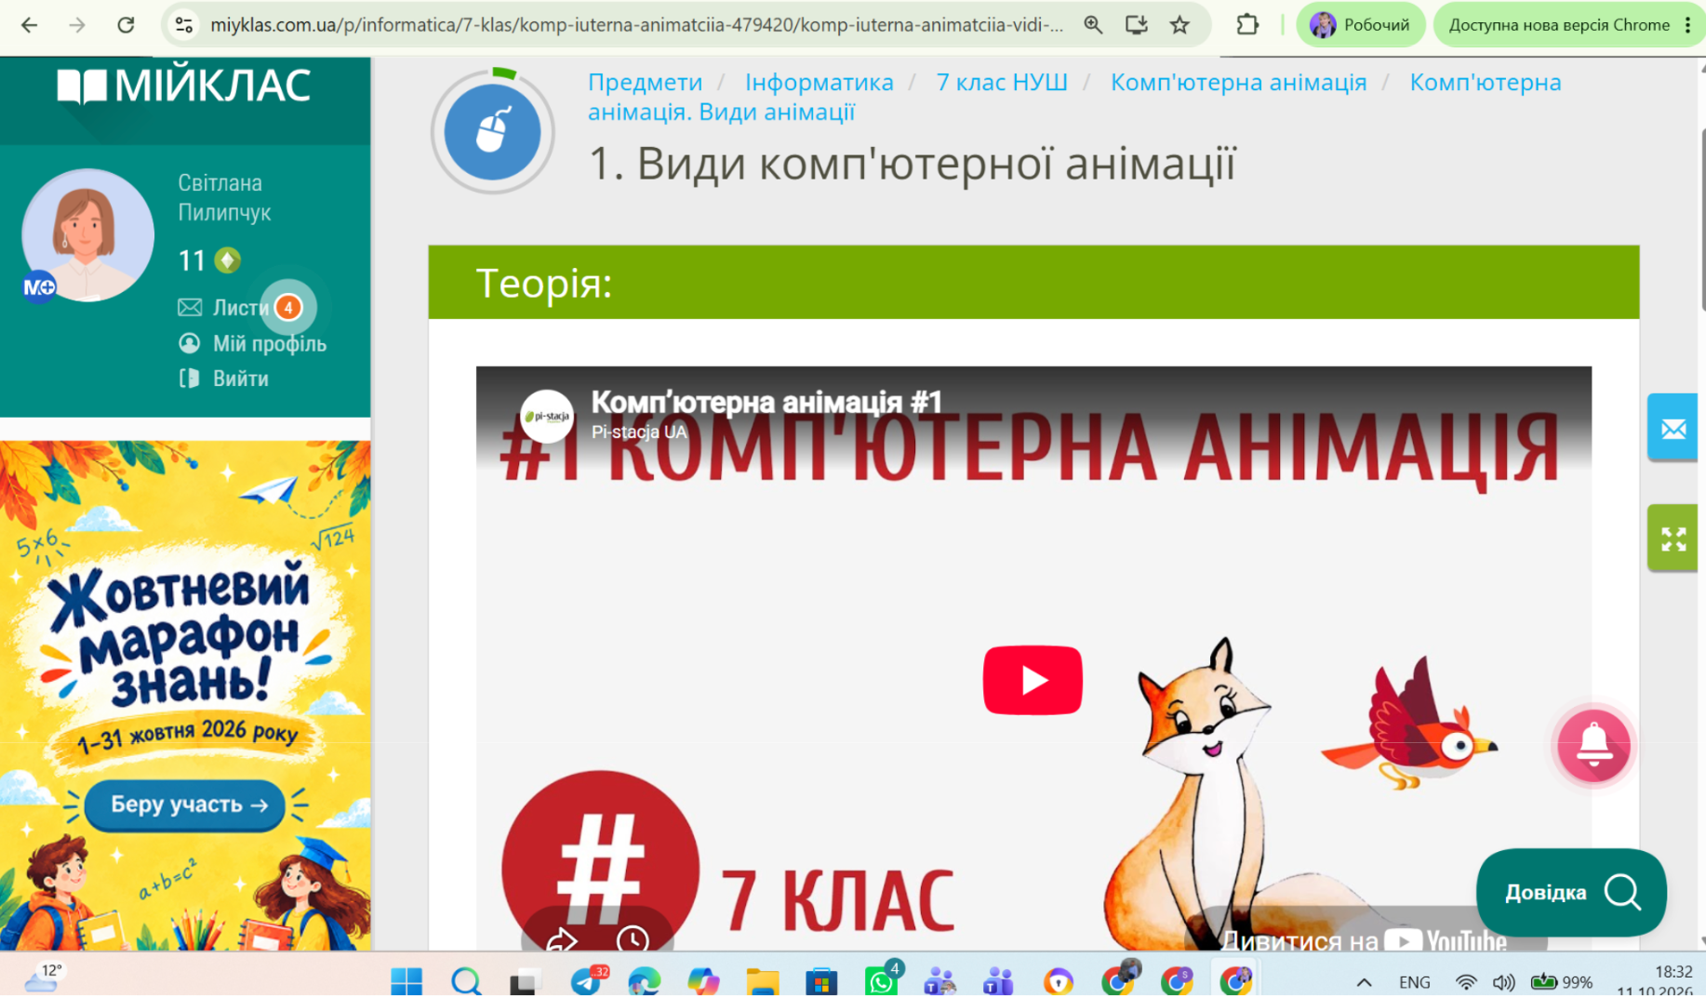Toggle fullscreen with green expand icon
The width and height of the screenshot is (1706, 997).
click(x=1673, y=538)
